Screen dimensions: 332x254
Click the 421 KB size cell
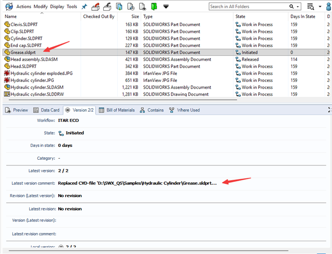click(131, 59)
